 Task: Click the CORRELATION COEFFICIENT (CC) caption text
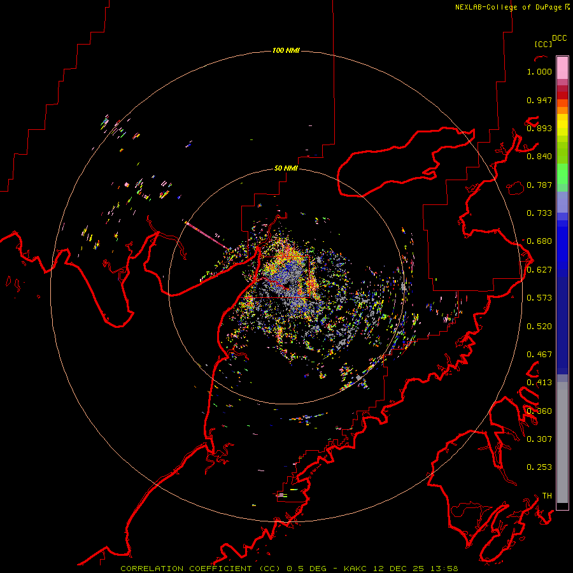[201, 569]
